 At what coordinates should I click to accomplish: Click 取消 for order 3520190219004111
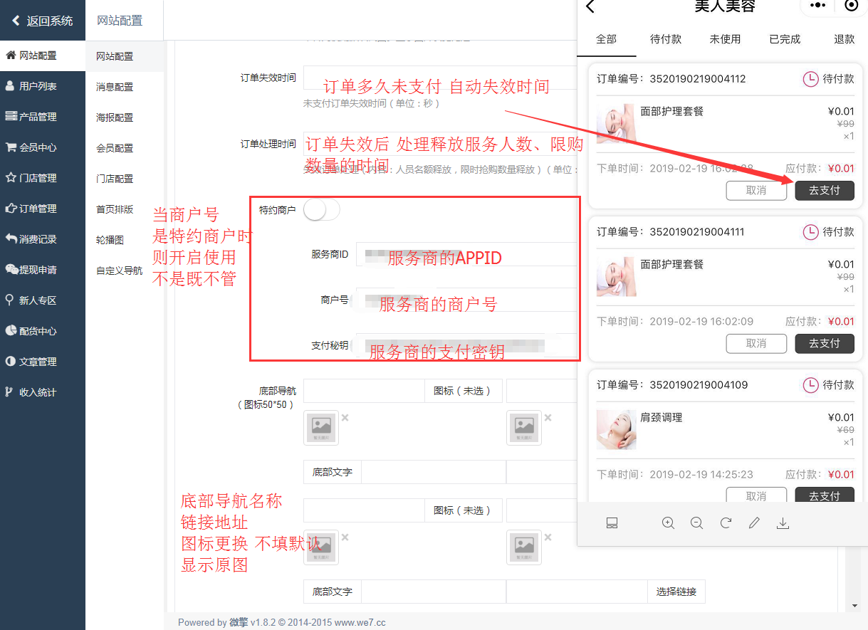pos(756,343)
